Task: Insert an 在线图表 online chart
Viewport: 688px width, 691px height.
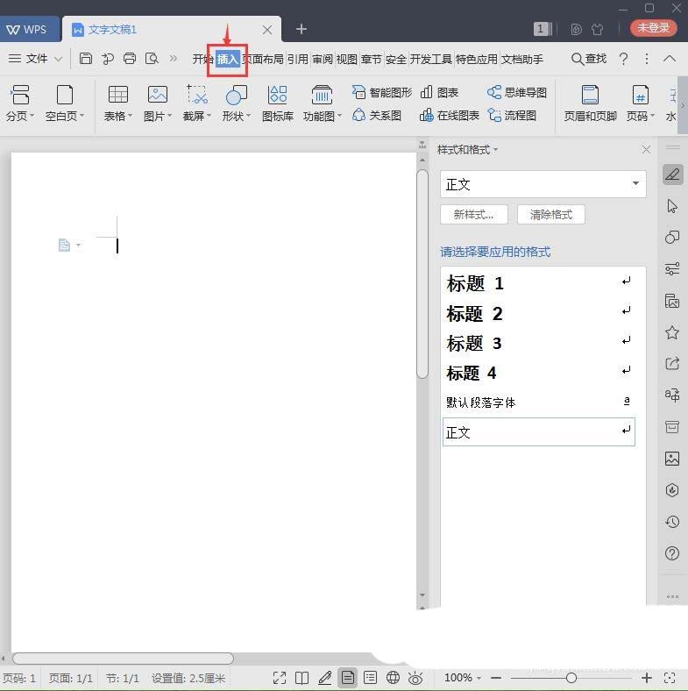Action: click(x=450, y=116)
